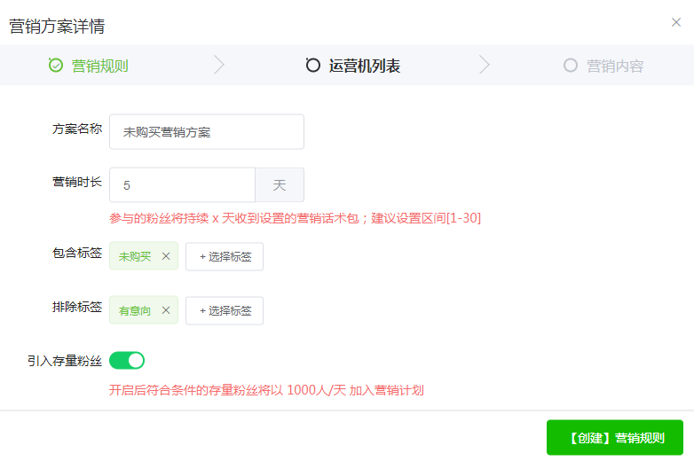Open 选择标签 for 排除标签
694x461 pixels.
[x=225, y=310]
